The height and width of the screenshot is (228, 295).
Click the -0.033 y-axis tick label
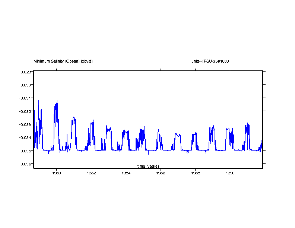click(x=25, y=124)
